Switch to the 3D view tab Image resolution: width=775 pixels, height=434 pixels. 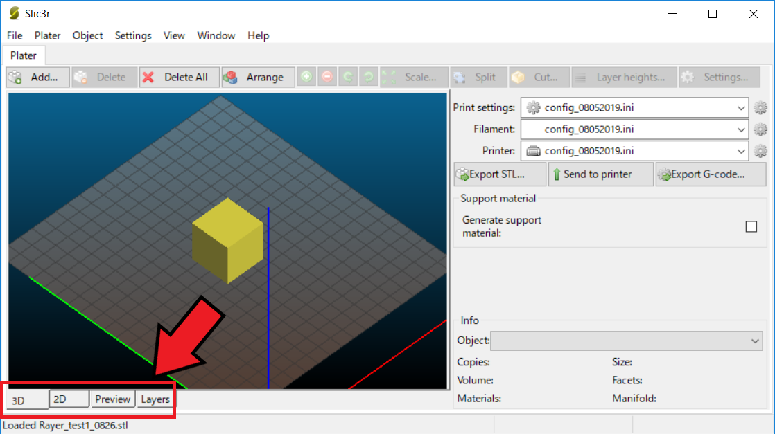point(27,399)
